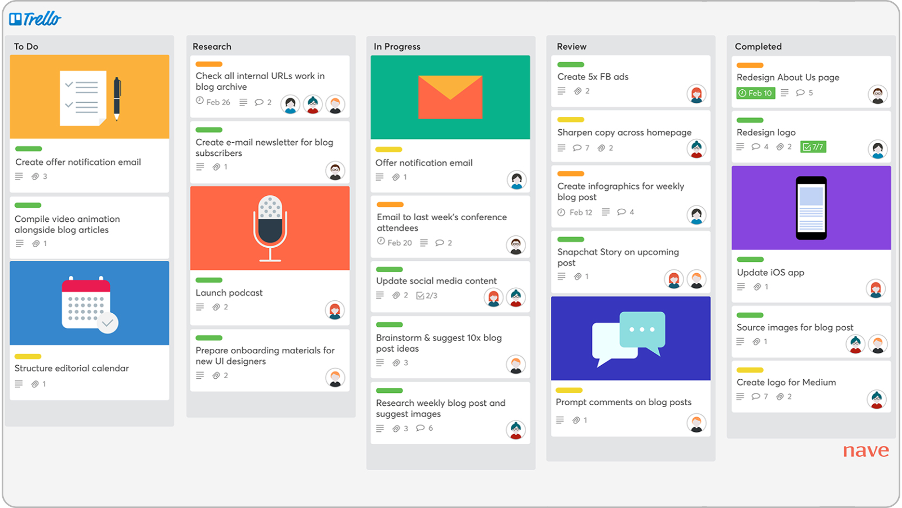The width and height of the screenshot is (902, 508).
Task: Open the Structure editorial calendar card
Action: click(90, 331)
